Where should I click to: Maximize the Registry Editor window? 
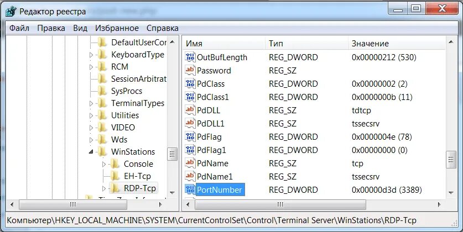pyautogui.click(x=416, y=9)
